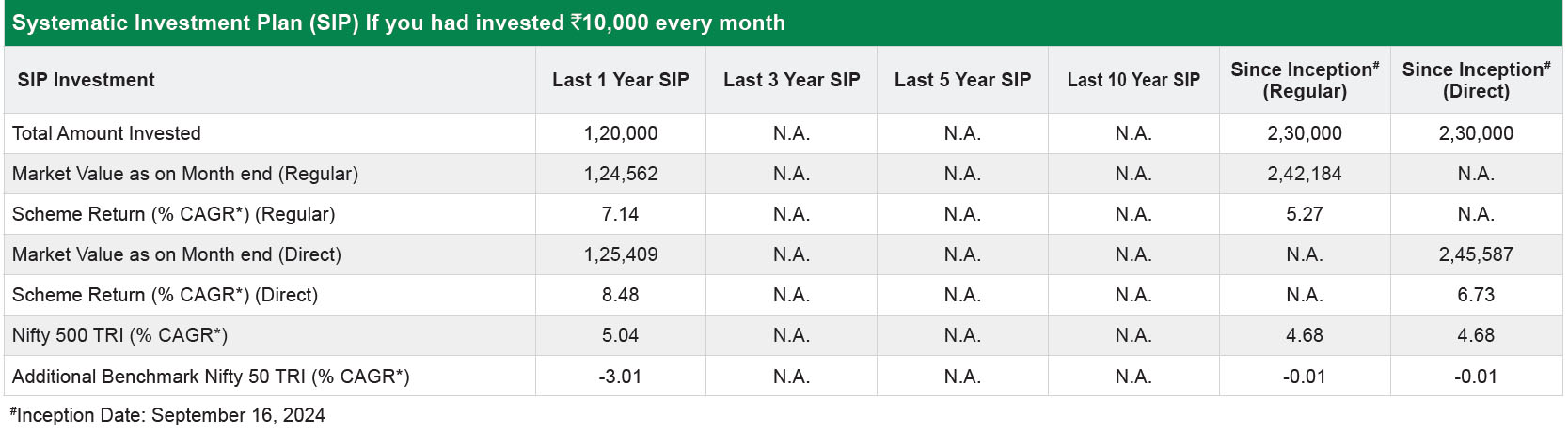
Task: Click the Since Inception (Regular) header
Action: (x=1305, y=80)
